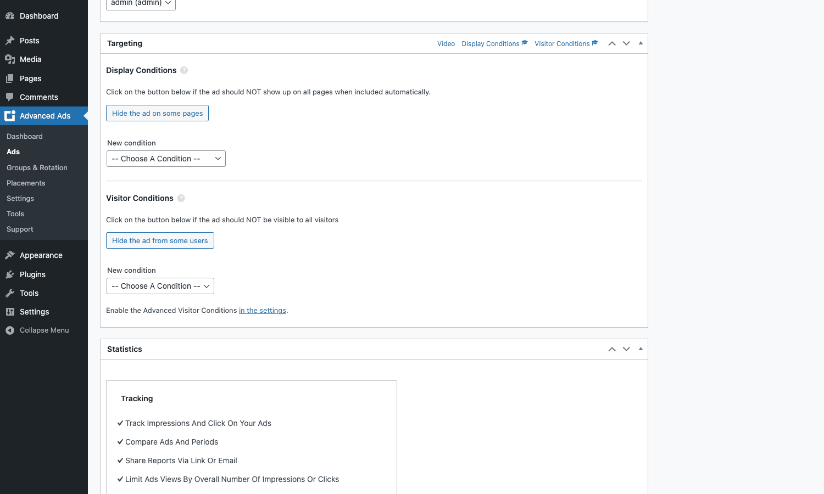Follow the 'in the settings' link
This screenshot has width=824, height=494.
pyautogui.click(x=263, y=311)
